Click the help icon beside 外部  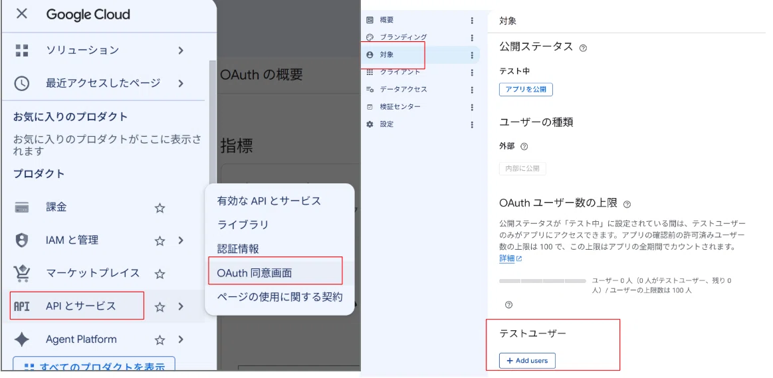[x=524, y=146]
